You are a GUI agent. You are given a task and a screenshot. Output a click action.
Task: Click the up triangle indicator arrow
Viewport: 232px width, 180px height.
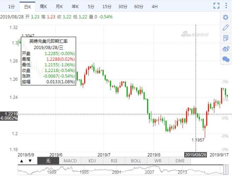[x=22, y=161]
